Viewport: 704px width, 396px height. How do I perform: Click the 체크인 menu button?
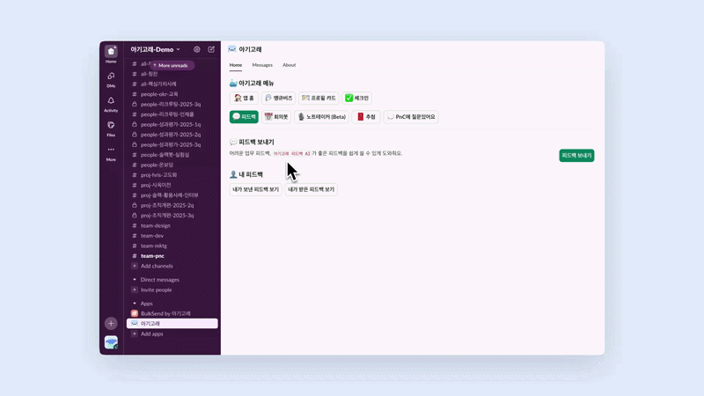pos(357,98)
